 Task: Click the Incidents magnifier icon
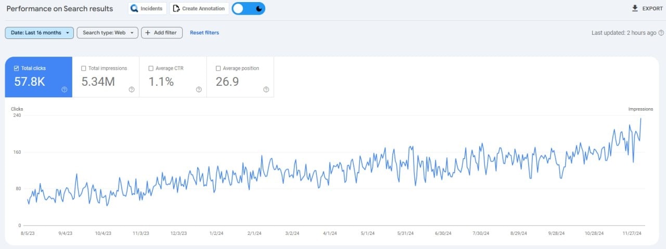point(134,9)
